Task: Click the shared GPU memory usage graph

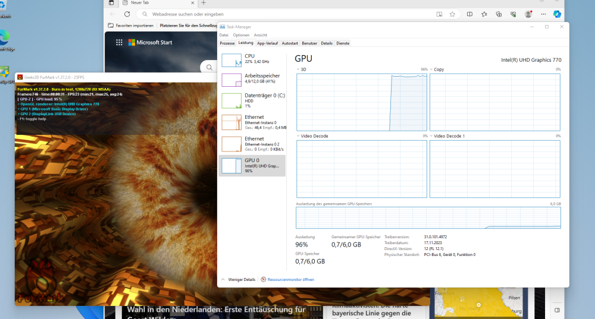Action: point(428,217)
